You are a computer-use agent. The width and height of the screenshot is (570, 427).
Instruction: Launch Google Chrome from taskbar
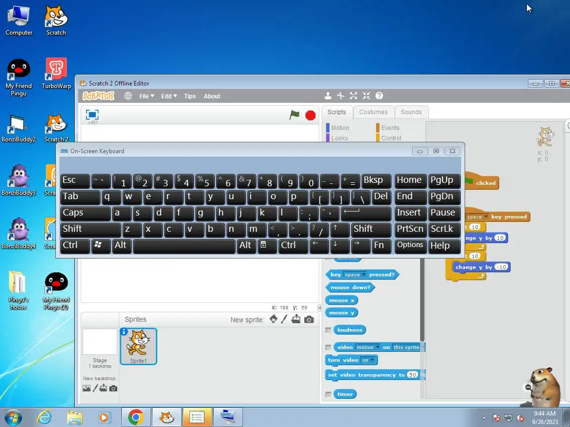136,417
